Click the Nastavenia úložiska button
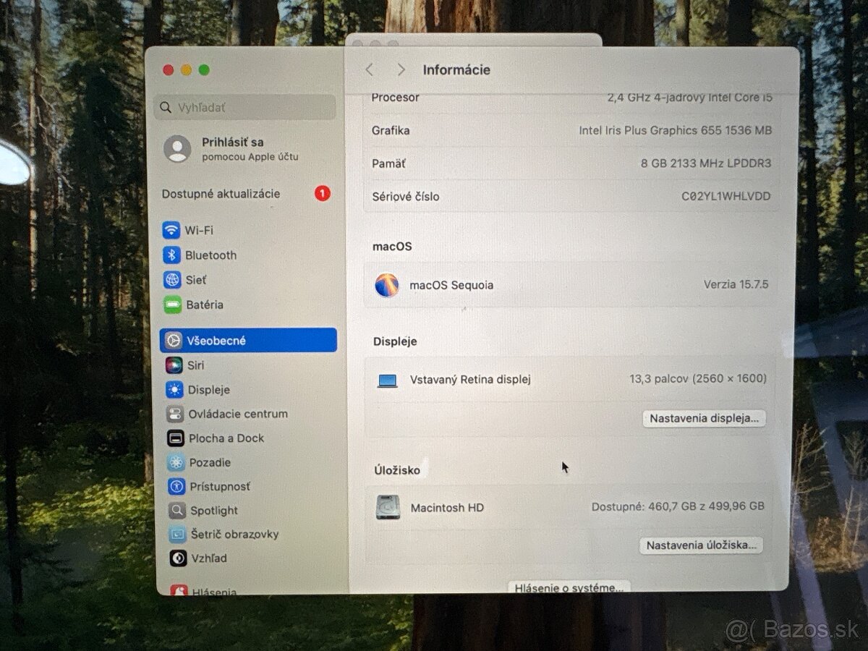Viewport: 868px width, 651px height. (699, 545)
